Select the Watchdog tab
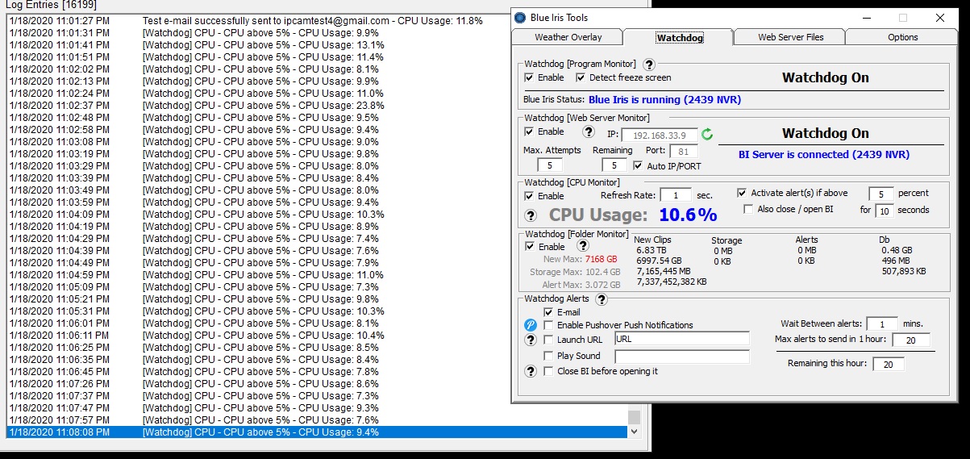Screen dimensions: 970x459 (681, 37)
